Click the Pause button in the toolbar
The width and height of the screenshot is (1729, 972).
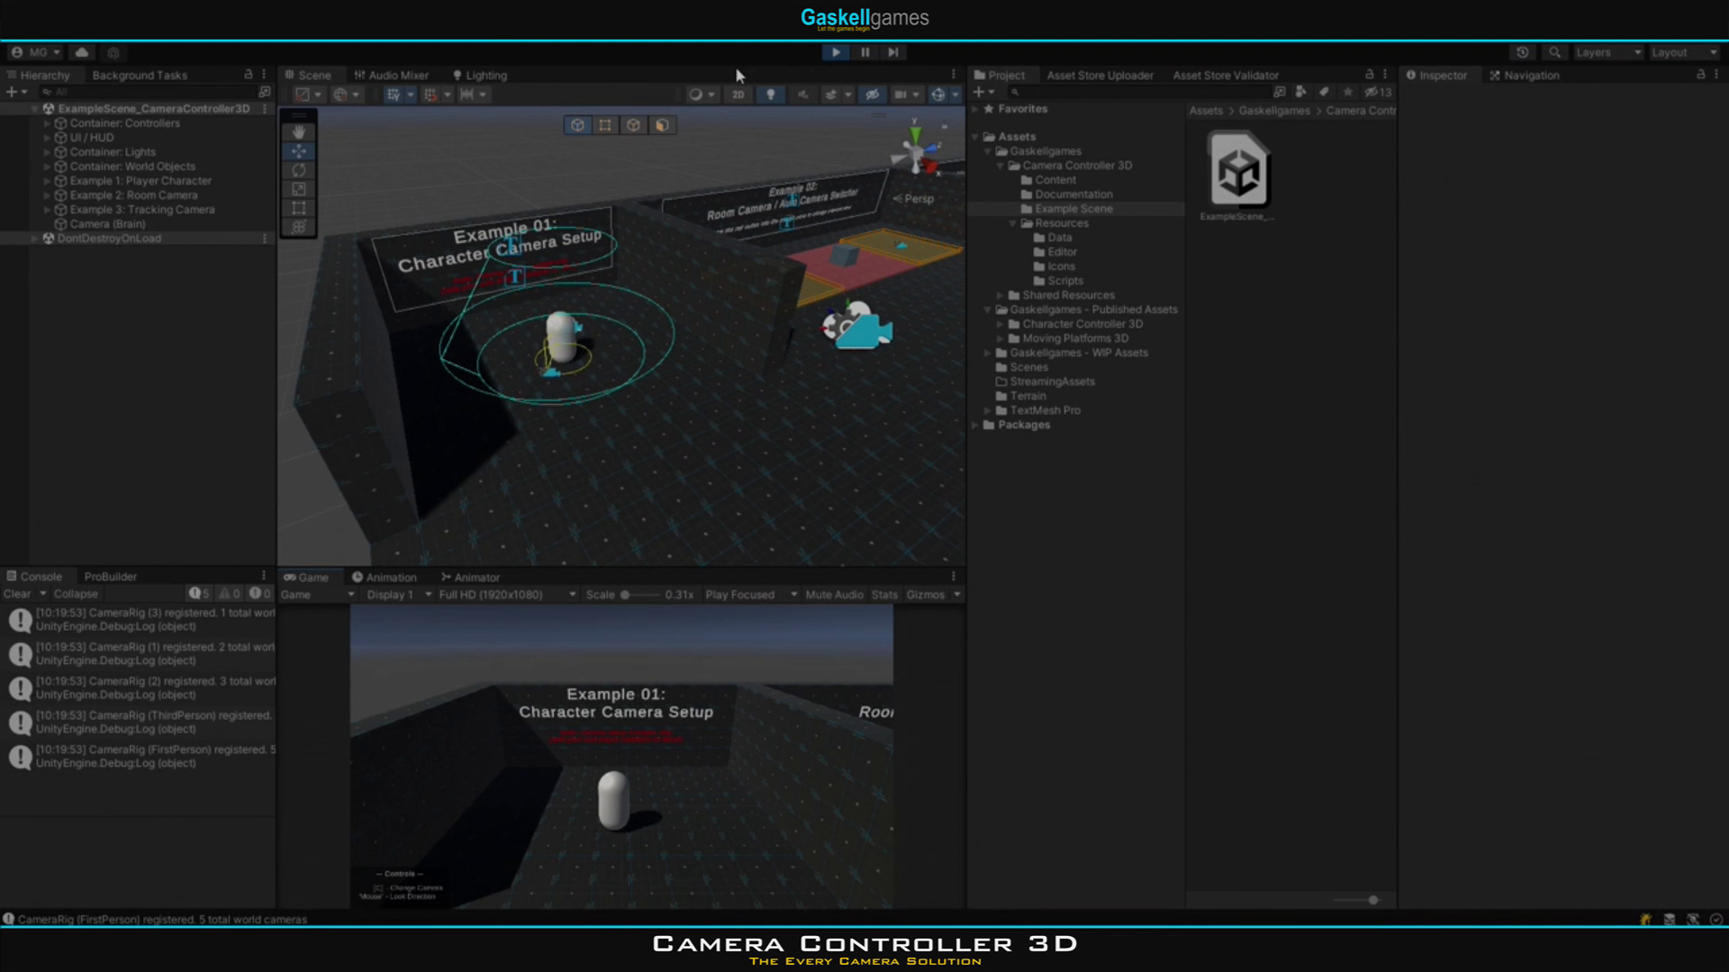(864, 52)
